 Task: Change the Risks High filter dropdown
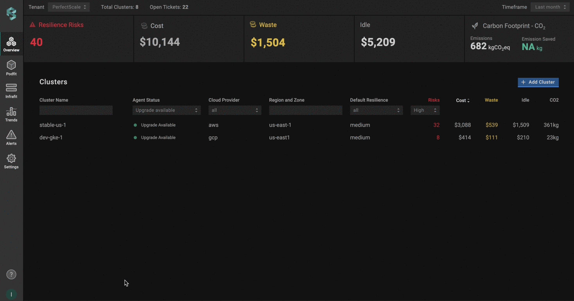[425, 110]
